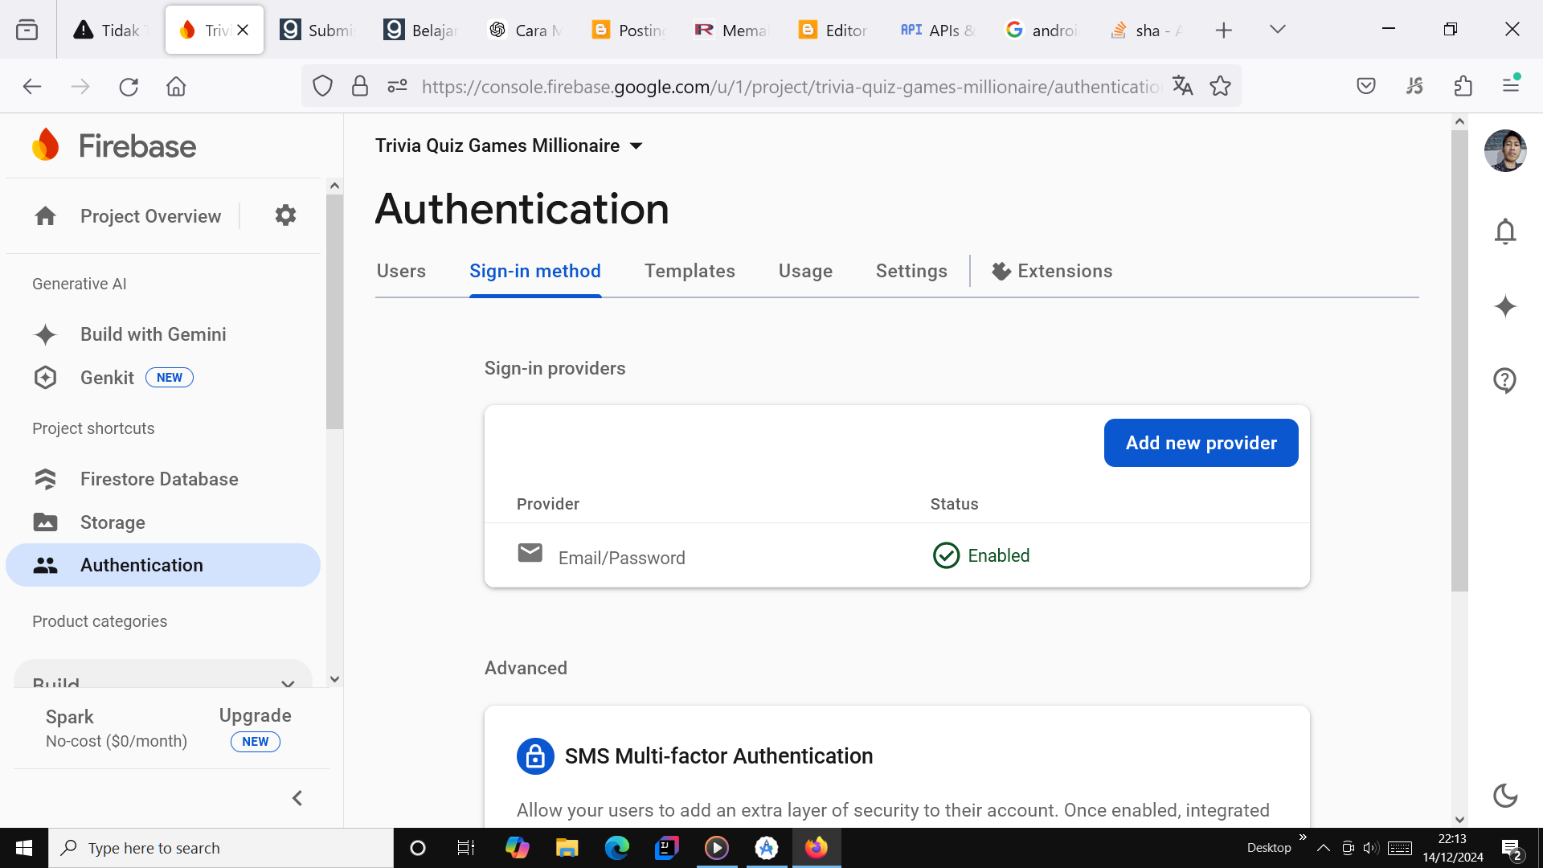This screenshot has height=868, width=1543.
Task: Open Storage shortcut
Action: coord(113,522)
